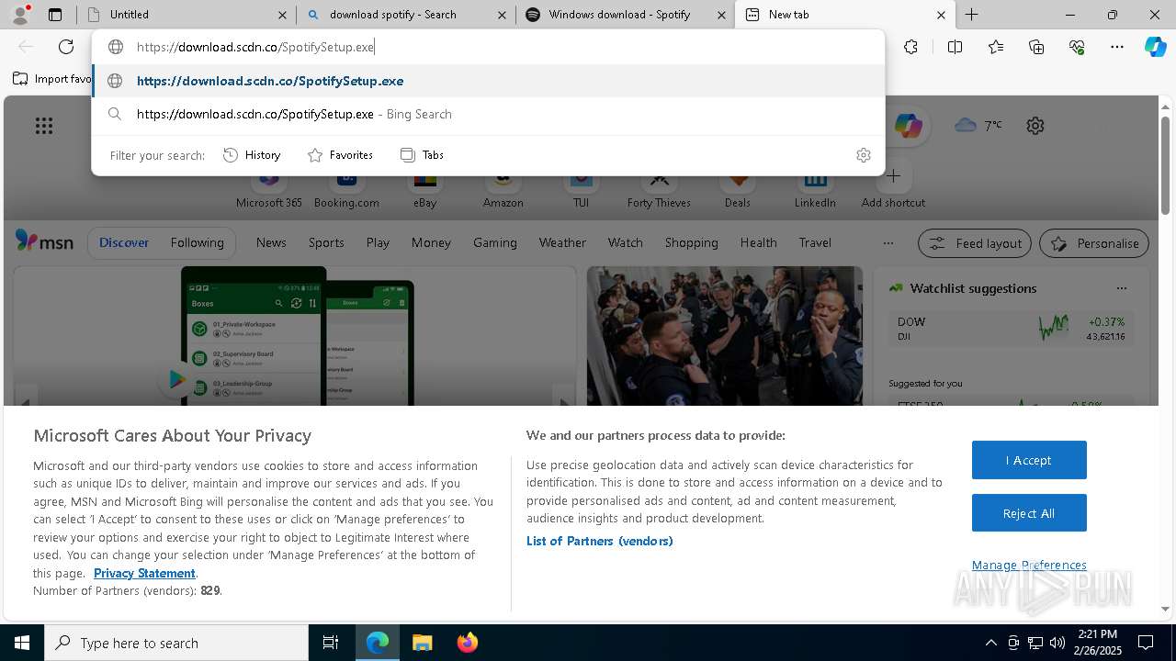Viewport: 1176px width, 661px height.
Task: Click the Feed layout button
Action: point(975,243)
